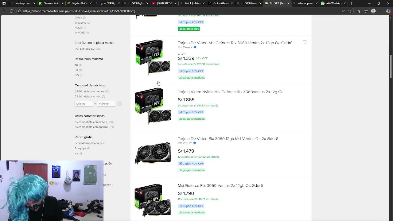Click product thumbnail of the S/ 1.865 listing
Image resolution: width=393 pixels, height=221 pixels.
153,106
